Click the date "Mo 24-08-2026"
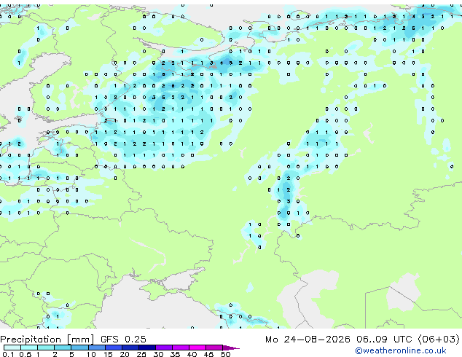The height and width of the screenshot is (357, 462). [x=308, y=340]
